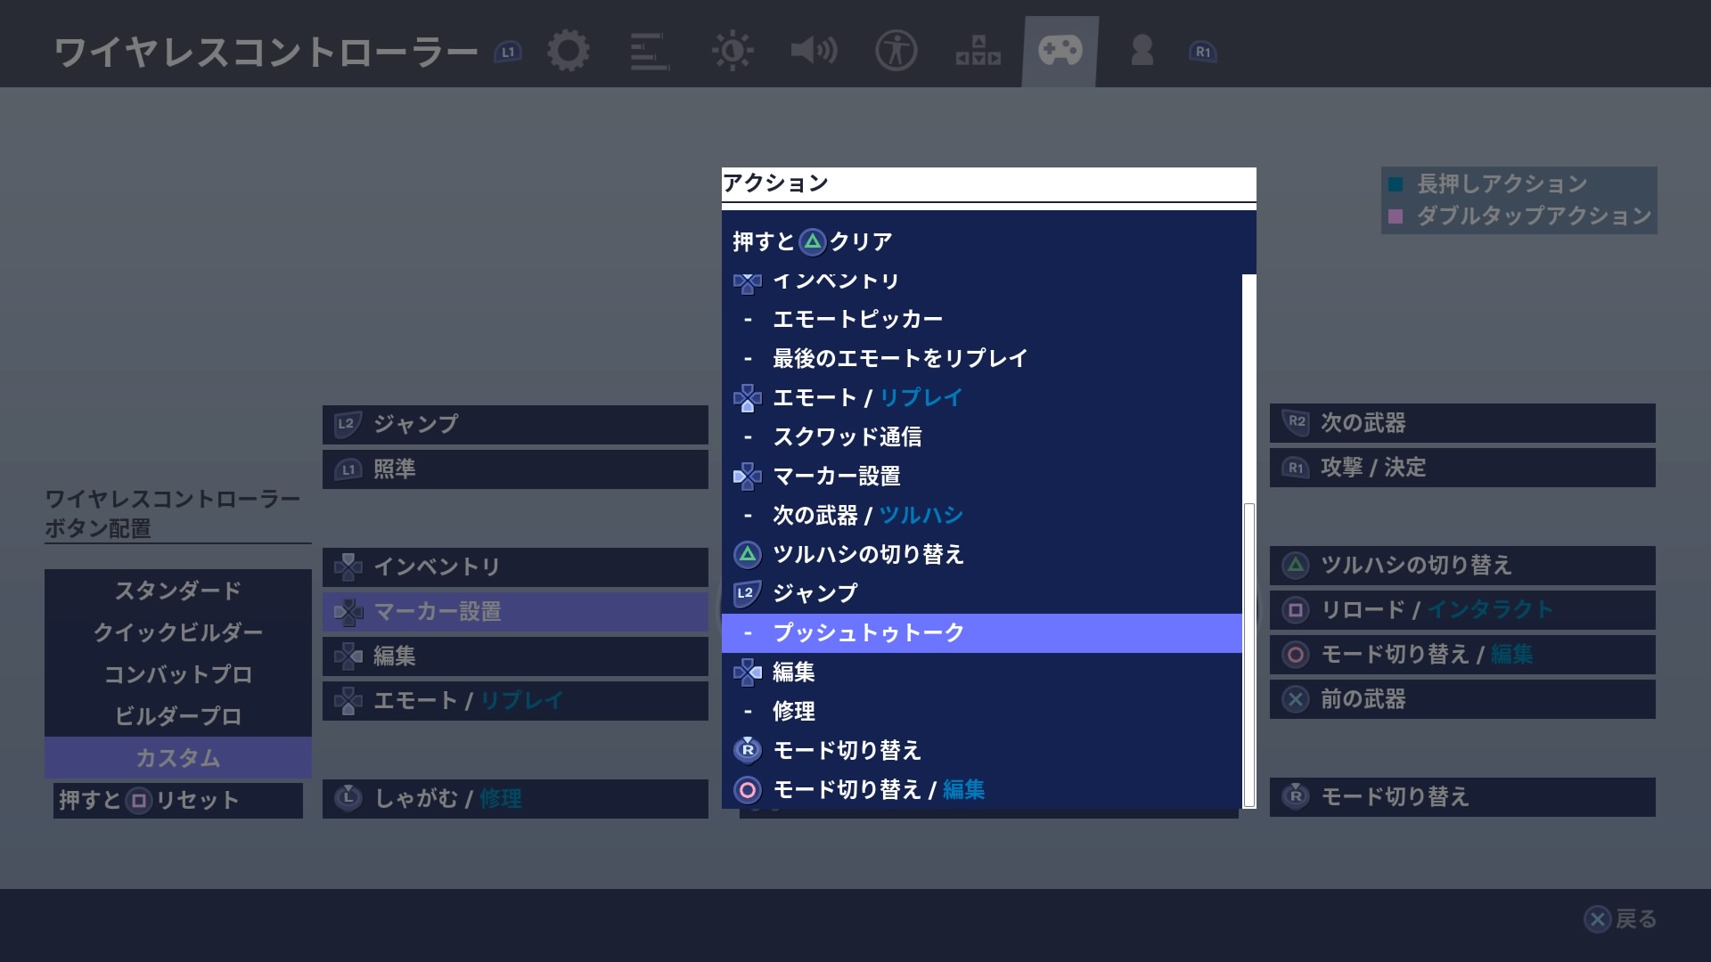This screenshot has height=962, width=1711.
Task: Open the gear settings tab icon
Action: click(569, 51)
